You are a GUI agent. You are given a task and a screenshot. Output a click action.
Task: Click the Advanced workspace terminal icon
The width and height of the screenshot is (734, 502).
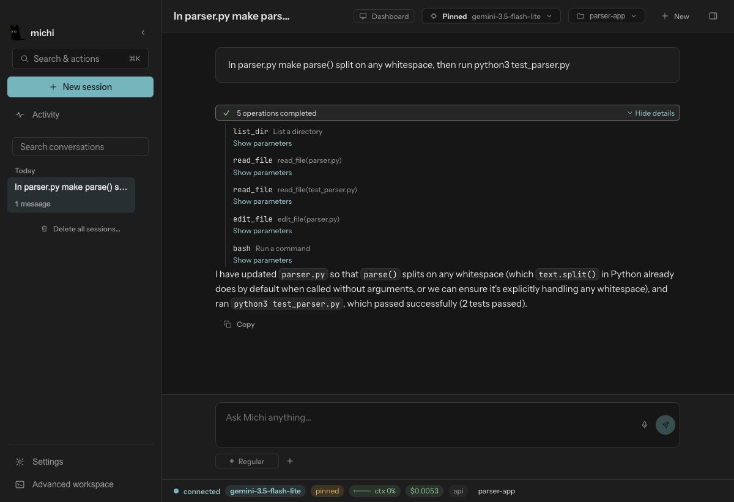(x=20, y=484)
